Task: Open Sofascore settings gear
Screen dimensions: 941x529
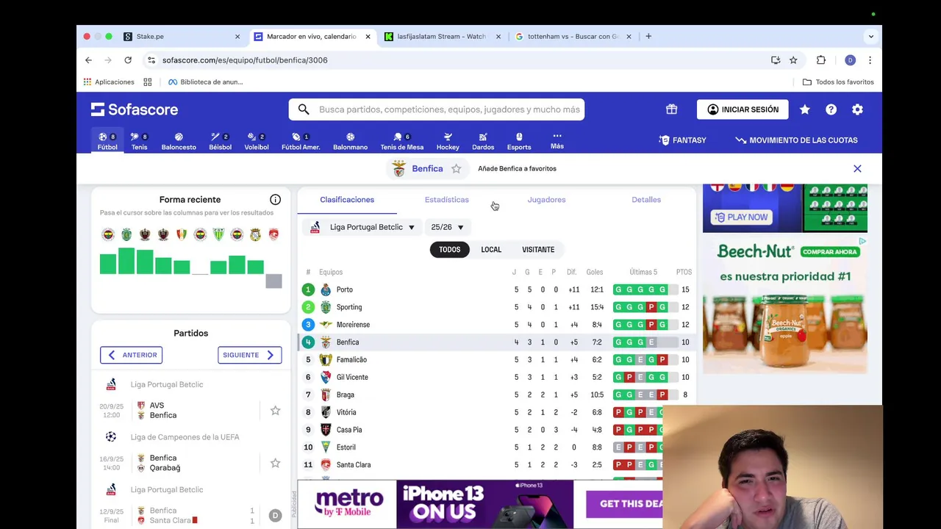Action: [x=857, y=109]
